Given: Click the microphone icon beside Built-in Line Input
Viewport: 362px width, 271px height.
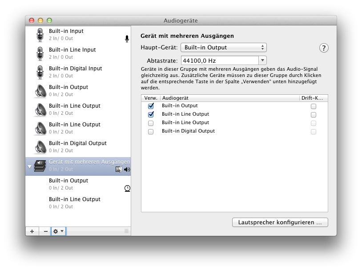Looking at the screenshot, I should (40, 53).
